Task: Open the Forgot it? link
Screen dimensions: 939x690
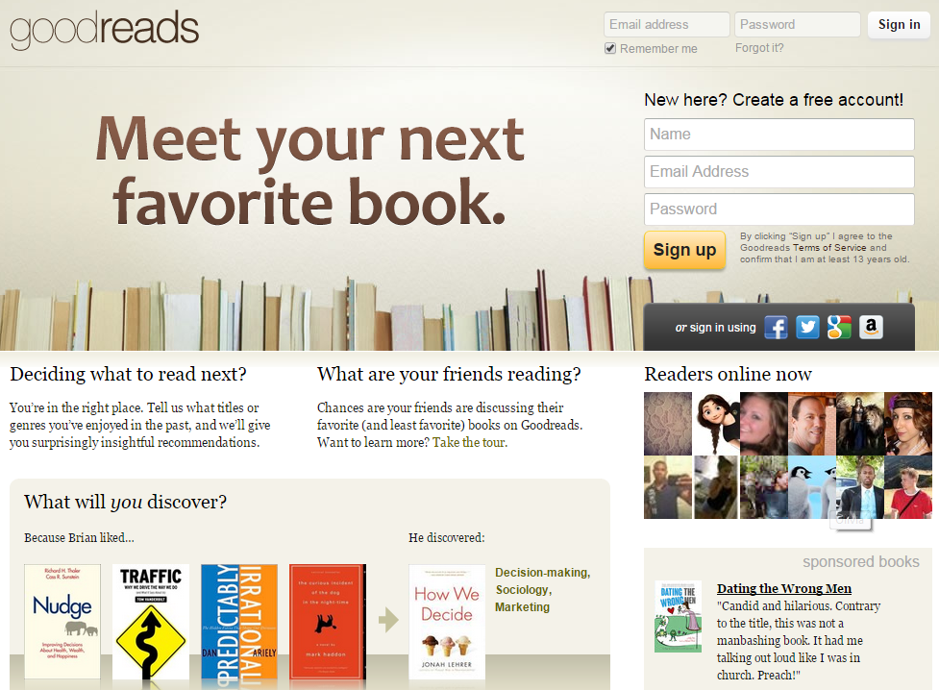Action: click(x=758, y=48)
